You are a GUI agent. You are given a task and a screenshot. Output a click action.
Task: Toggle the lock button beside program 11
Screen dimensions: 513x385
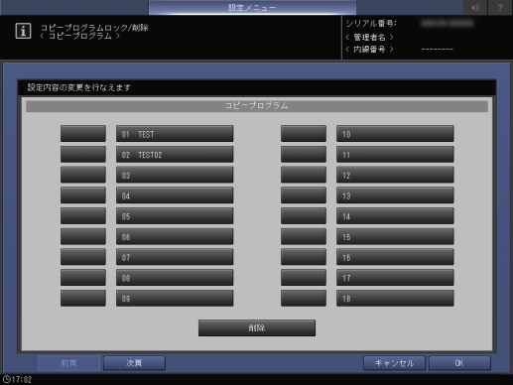coord(304,154)
